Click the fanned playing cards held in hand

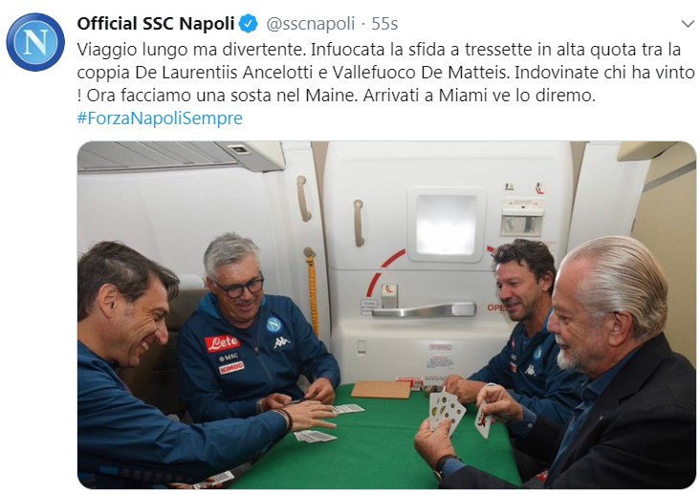(446, 411)
